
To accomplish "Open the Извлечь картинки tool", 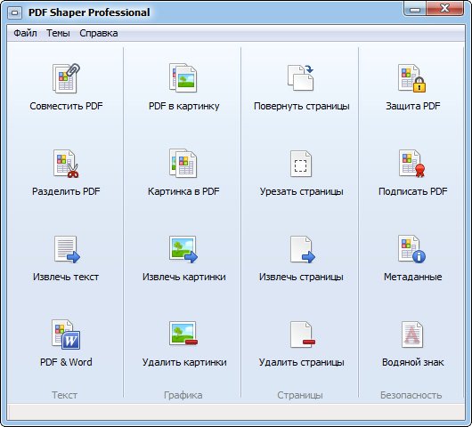I will pyautogui.click(x=183, y=258).
